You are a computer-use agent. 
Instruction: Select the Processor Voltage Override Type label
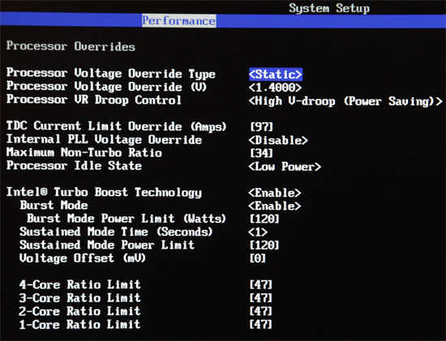pyautogui.click(x=111, y=74)
